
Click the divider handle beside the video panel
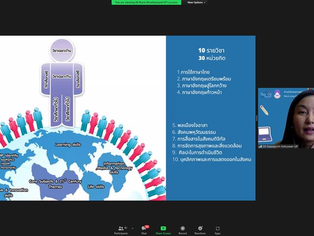pyautogui.click(x=257, y=118)
